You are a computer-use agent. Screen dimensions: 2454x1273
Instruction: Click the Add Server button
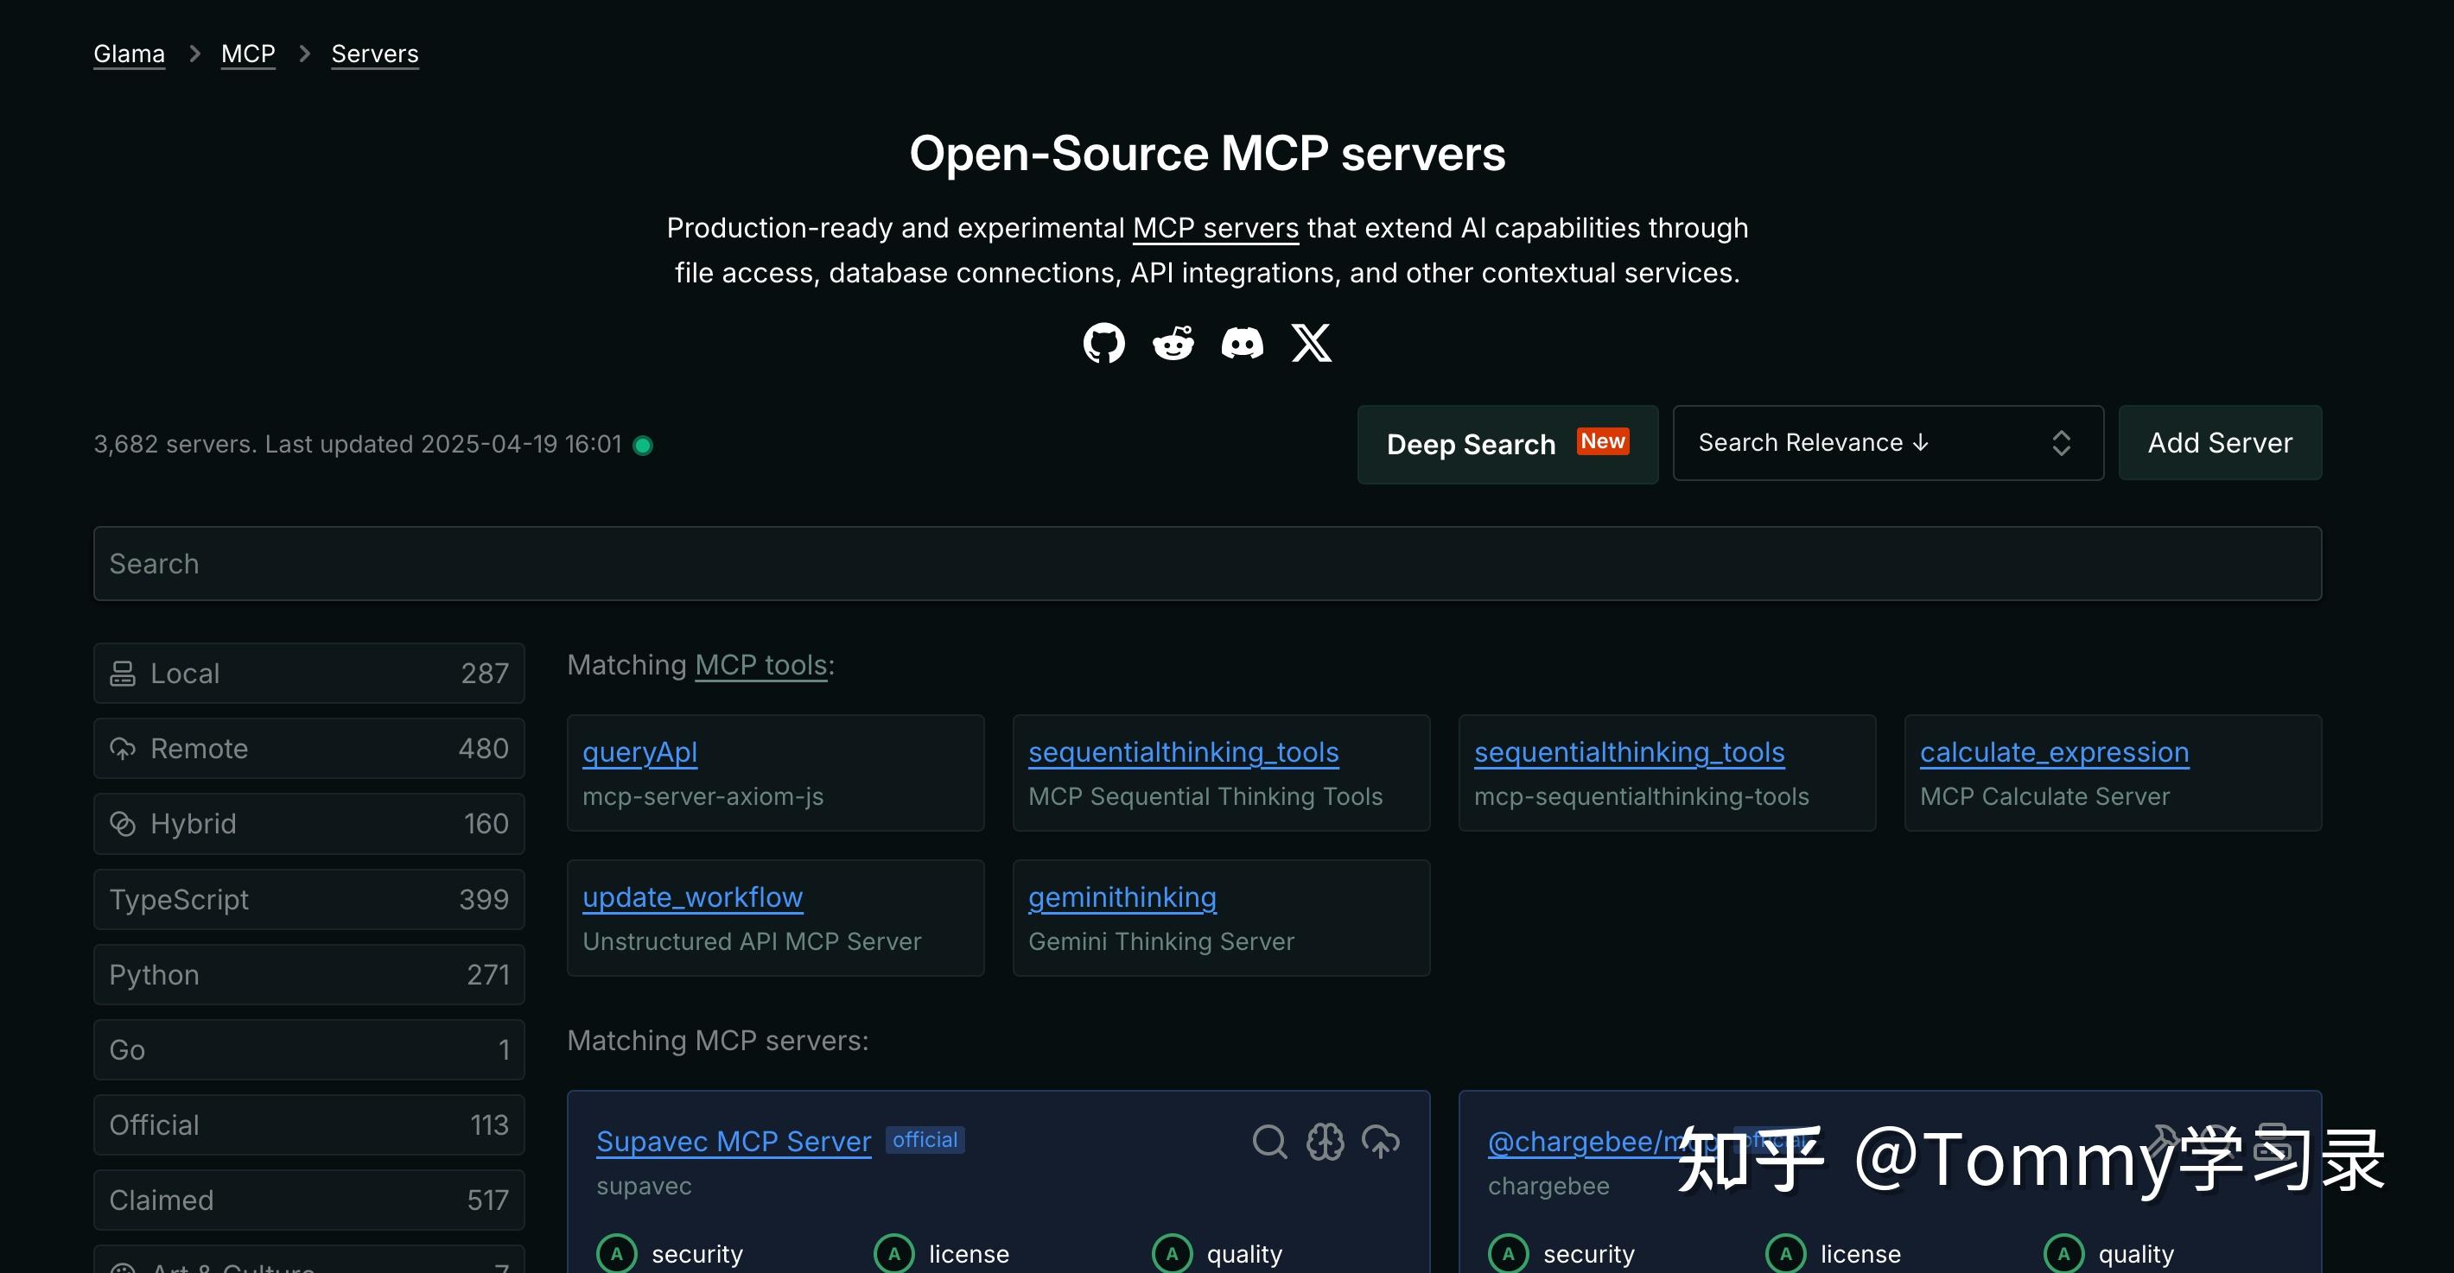(x=2220, y=443)
